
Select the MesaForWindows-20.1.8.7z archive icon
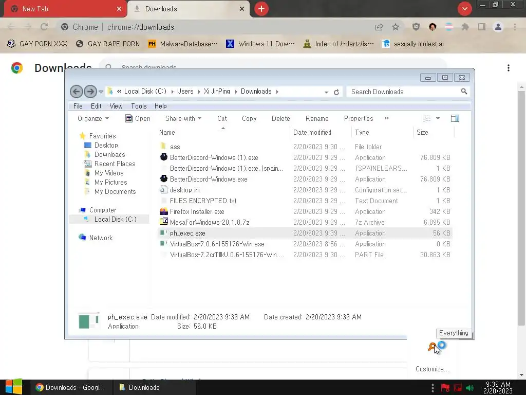tap(164, 222)
